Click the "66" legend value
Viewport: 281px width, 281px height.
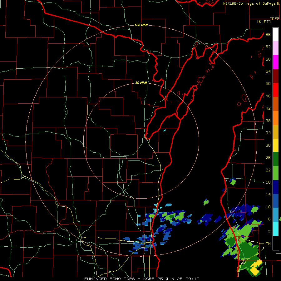(268, 34)
